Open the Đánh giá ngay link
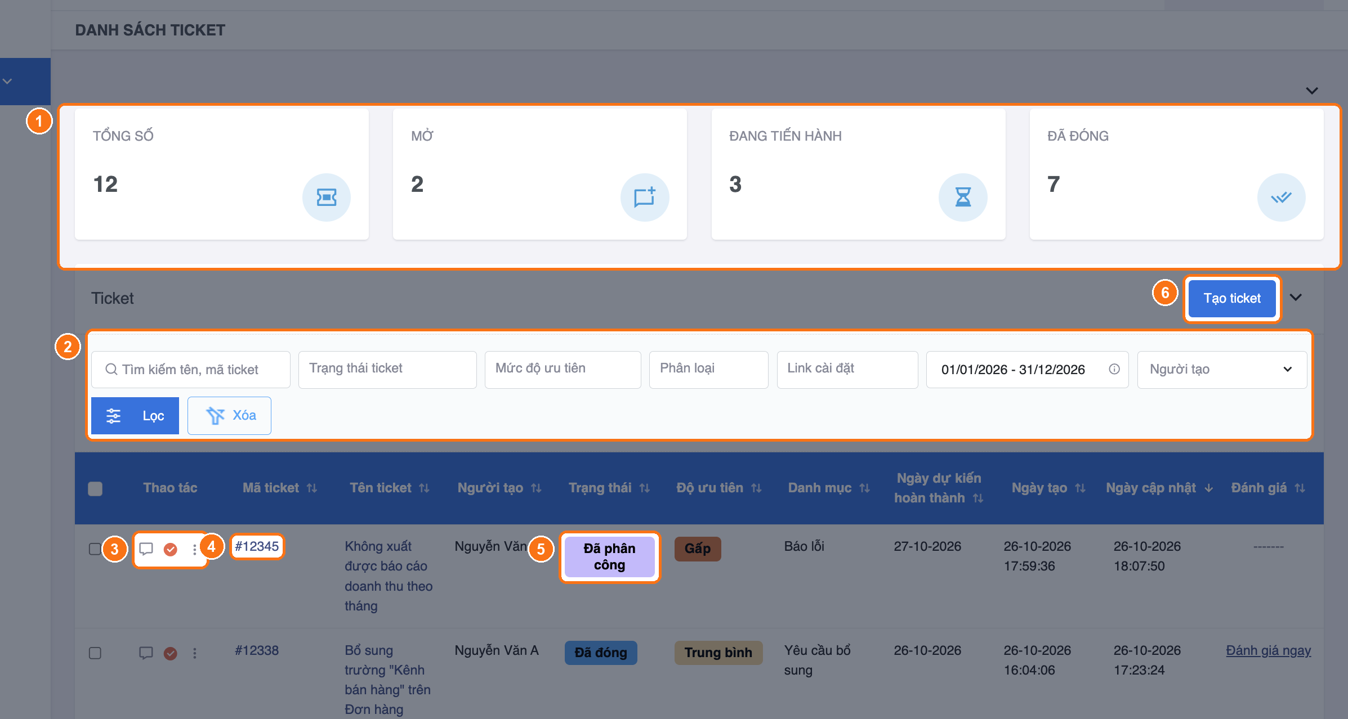Viewport: 1348px width, 719px height. 1268,650
